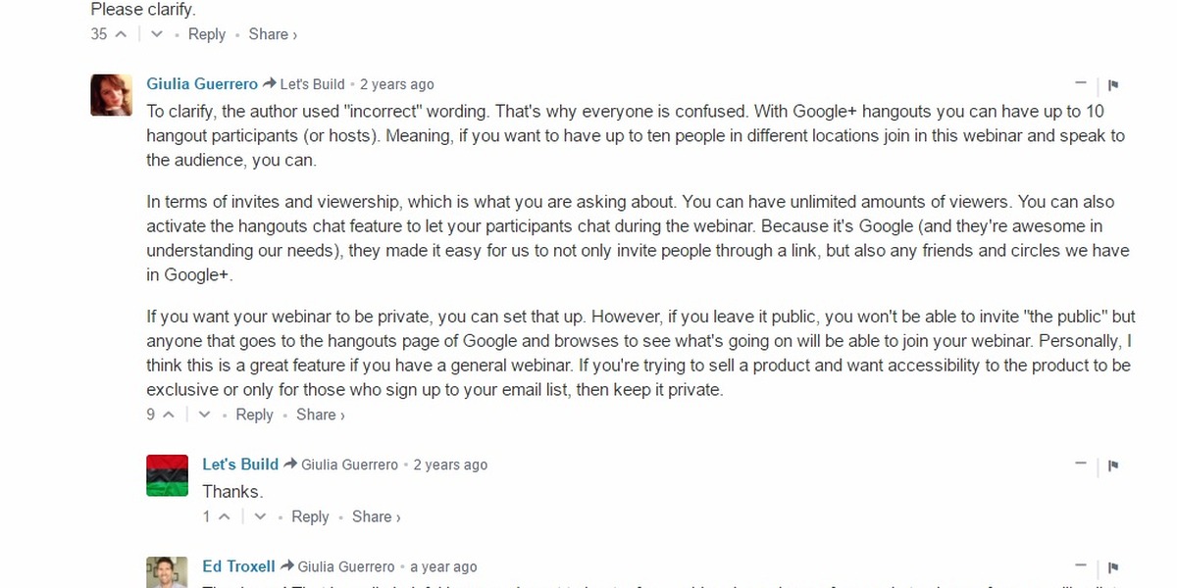Open Share options under 'Thanks.' reply
Viewport: 1177px width, 588px height.
tap(377, 516)
